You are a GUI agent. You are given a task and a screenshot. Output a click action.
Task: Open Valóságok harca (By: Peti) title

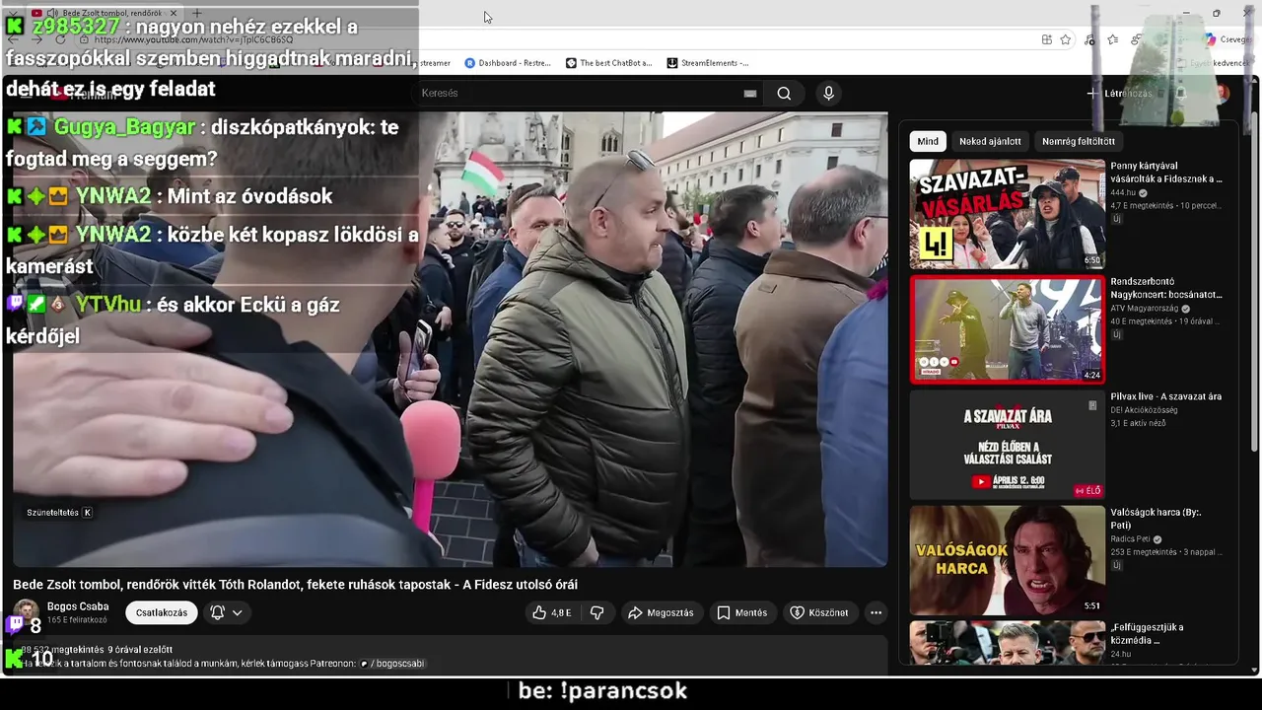1156,519
